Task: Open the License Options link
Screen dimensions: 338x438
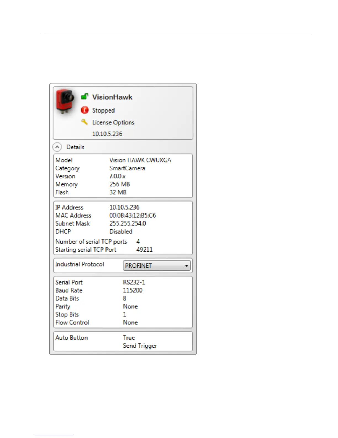Action: (x=113, y=122)
